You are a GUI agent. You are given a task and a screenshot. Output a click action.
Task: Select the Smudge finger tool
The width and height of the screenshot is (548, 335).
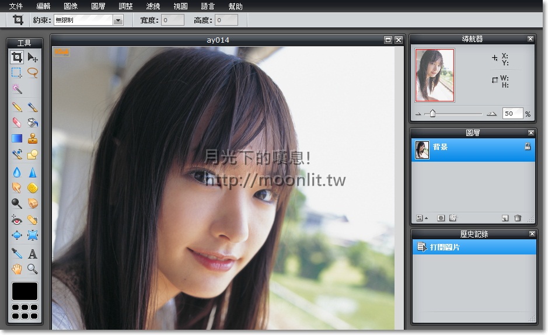click(x=17, y=188)
